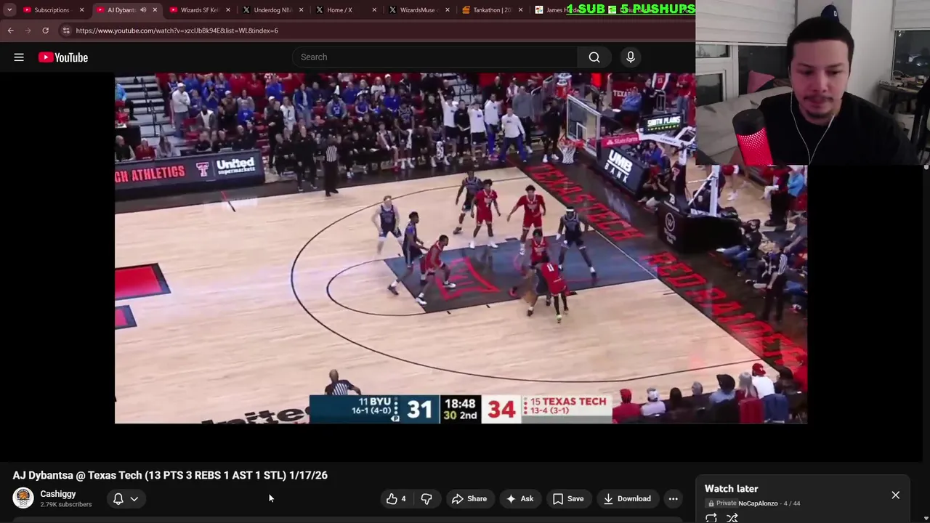Open the browser tab search dropdown
930x523 pixels.
pos(9,10)
